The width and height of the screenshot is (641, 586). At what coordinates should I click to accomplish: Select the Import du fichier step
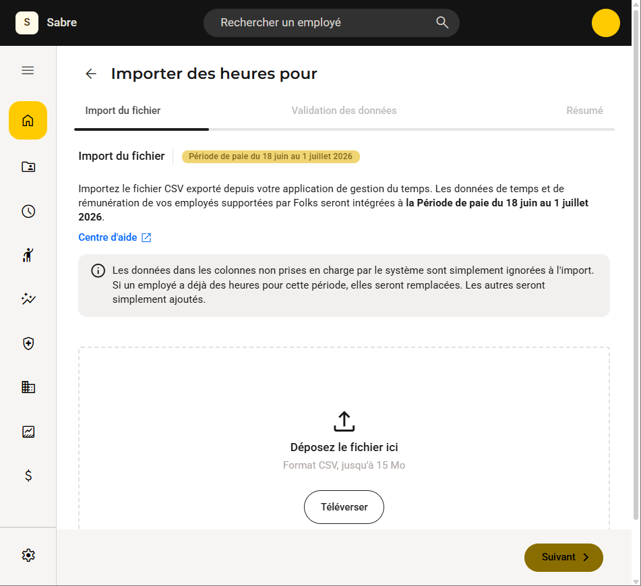click(x=123, y=111)
